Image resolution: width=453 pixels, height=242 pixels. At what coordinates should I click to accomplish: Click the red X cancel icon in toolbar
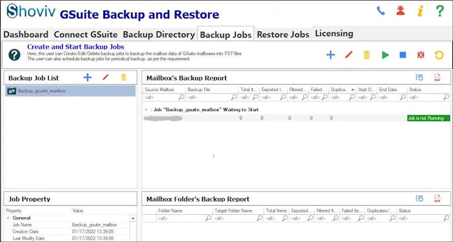[x=420, y=55]
